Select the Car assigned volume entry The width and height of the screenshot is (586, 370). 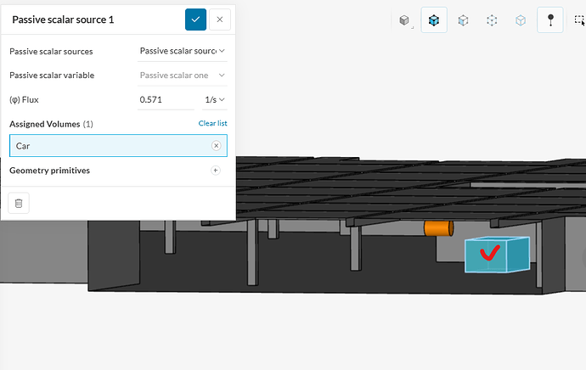(118, 146)
